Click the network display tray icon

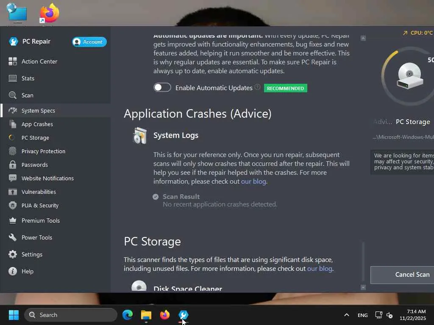(x=378, y=315)
